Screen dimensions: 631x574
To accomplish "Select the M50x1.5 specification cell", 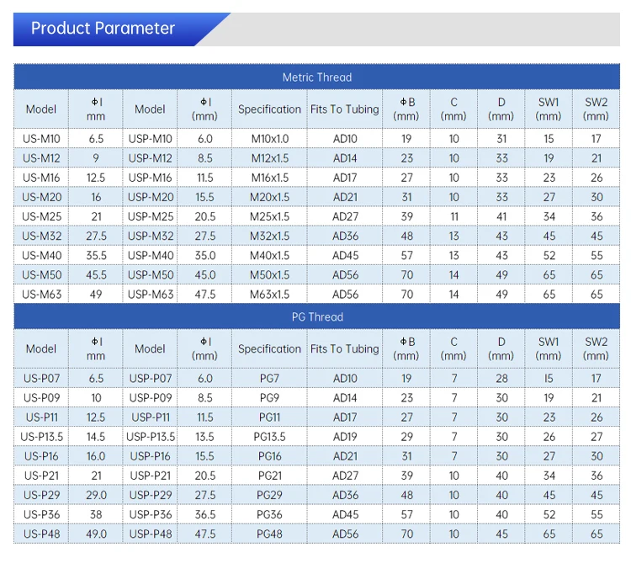I will [x=269, y=275].
